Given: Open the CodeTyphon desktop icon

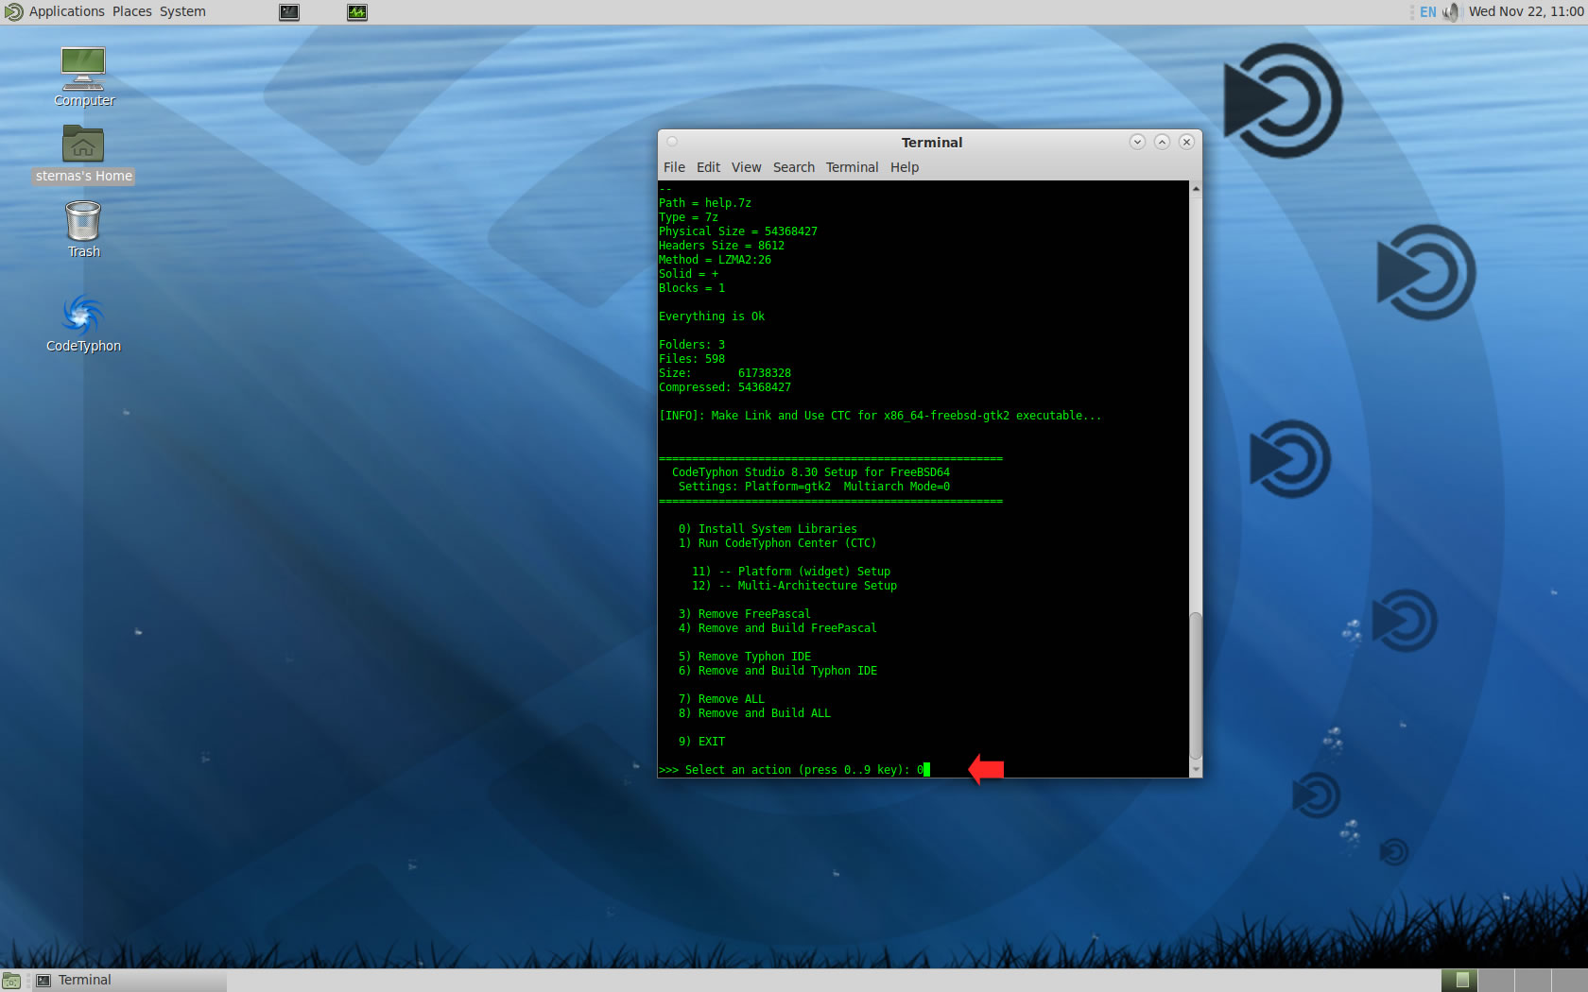Looking at the screenshot, I should pyautogui.click(x=83, y=316).
